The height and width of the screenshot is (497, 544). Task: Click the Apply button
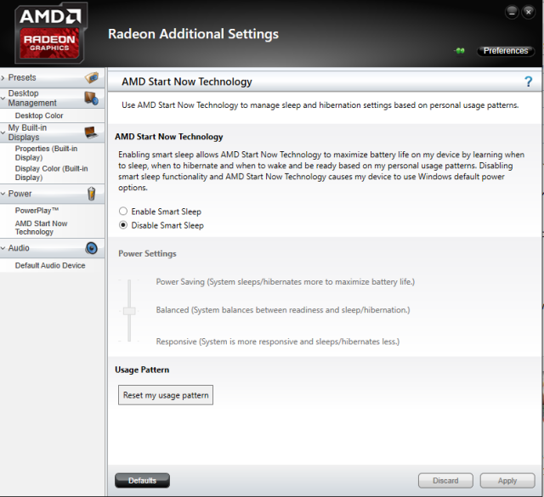(x=507, y=480)
